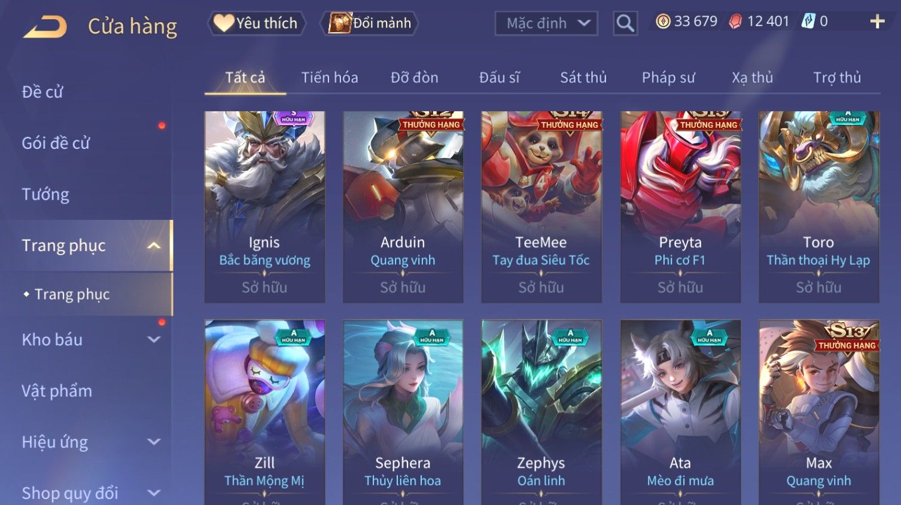Collapse the Trang phục sidebar section
Image resolution: width=901 pixels, height=505 pixels.
tap(154, 246)
